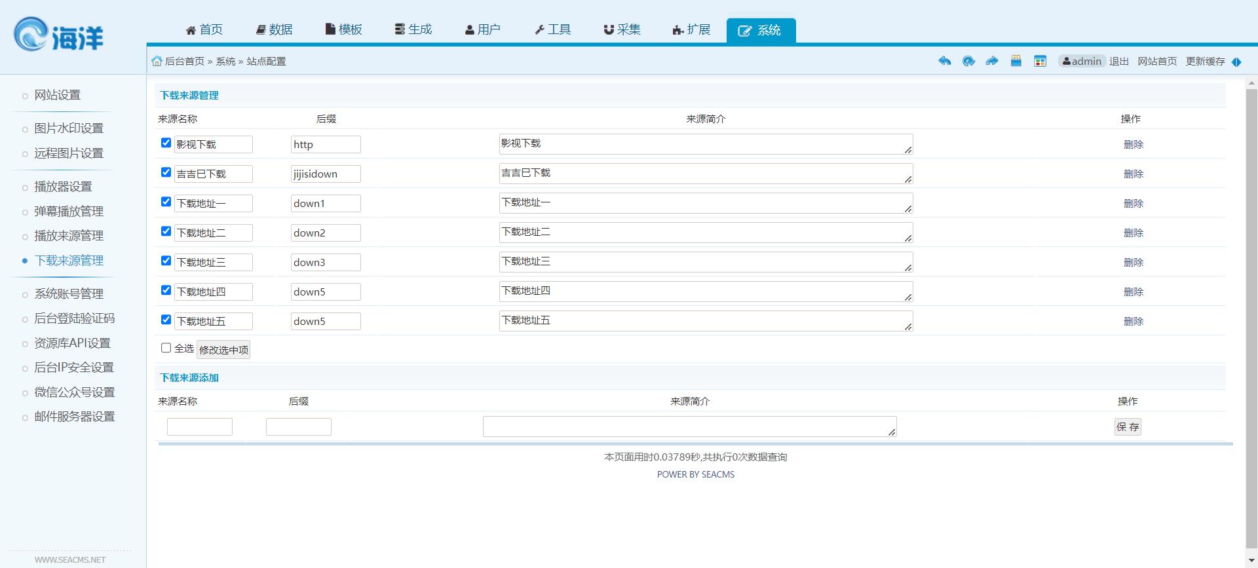Toggle the sidebar collapse arrows icon
1258x568 pixels.
click(x=1236, y=62)
